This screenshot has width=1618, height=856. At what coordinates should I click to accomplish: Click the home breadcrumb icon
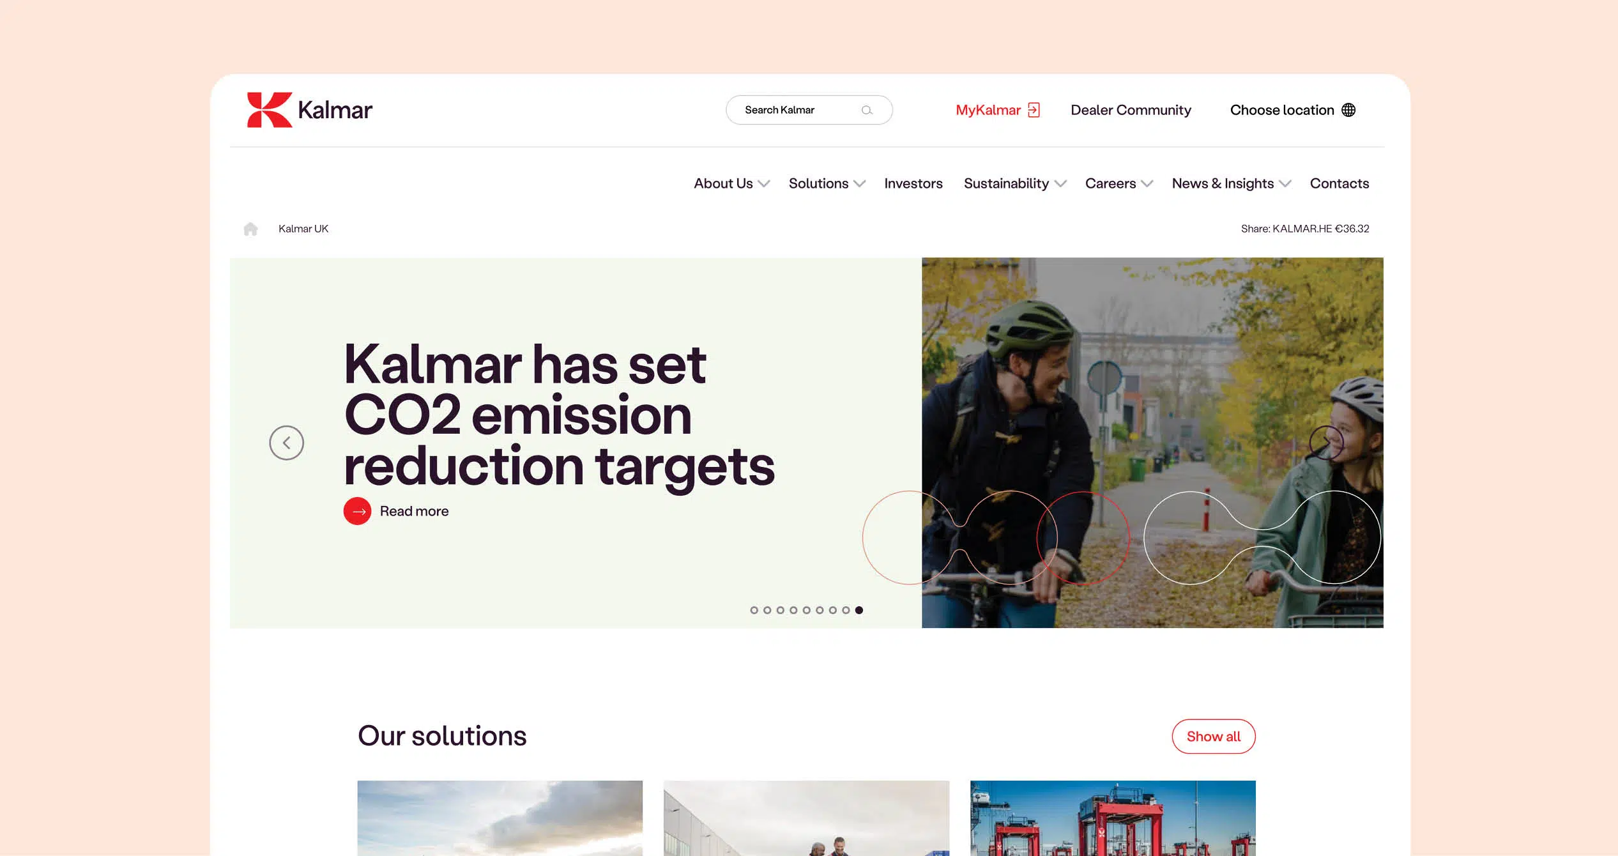[x=250, y=229]
